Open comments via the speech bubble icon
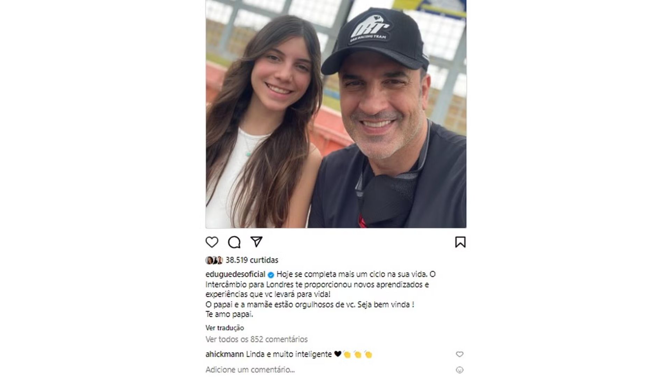 234,242
